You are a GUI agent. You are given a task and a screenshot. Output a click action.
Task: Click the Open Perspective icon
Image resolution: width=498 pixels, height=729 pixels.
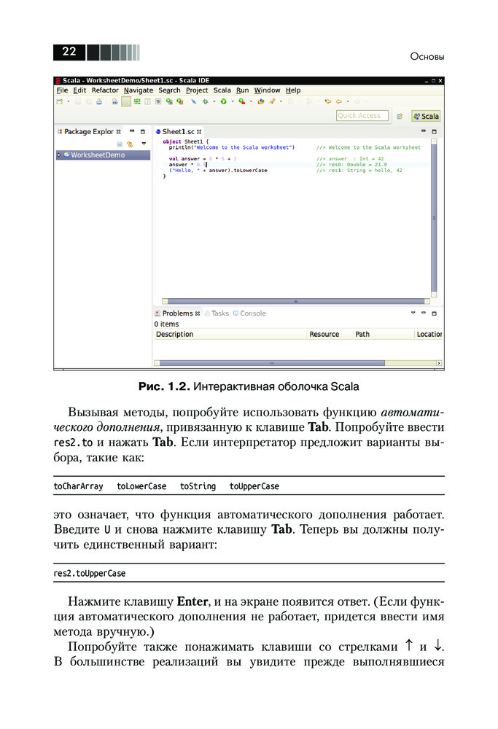click(400, 116)
